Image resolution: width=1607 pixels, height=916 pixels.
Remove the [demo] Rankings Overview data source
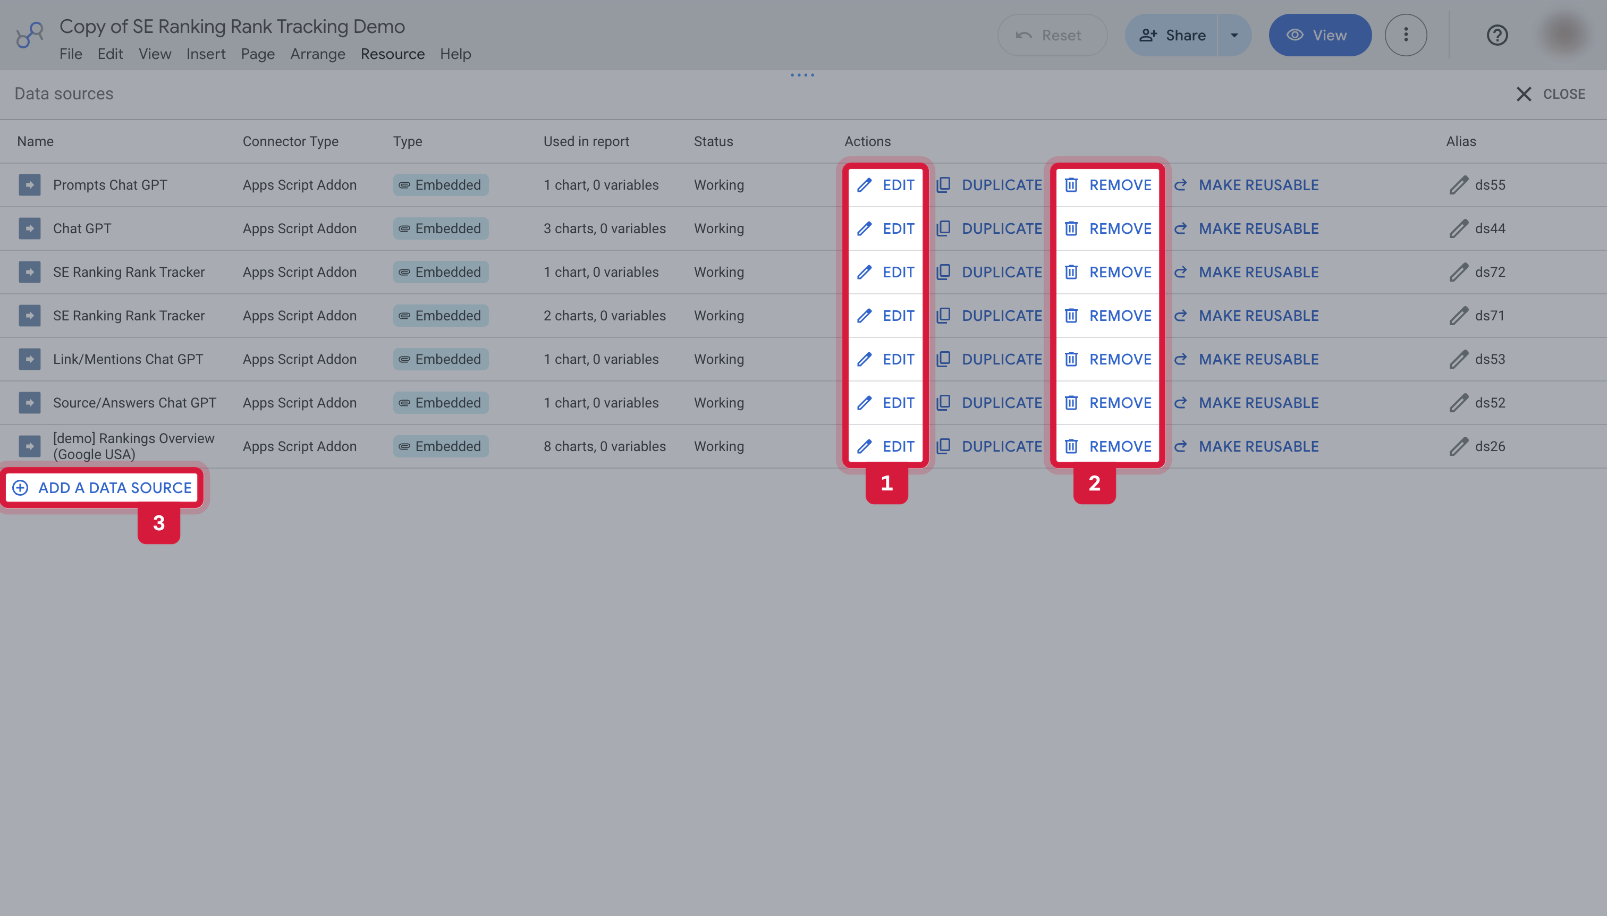1108,446
